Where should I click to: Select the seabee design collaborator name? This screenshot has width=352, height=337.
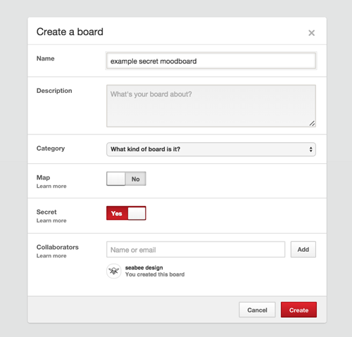pyautogui.click(x=144, y=267)
